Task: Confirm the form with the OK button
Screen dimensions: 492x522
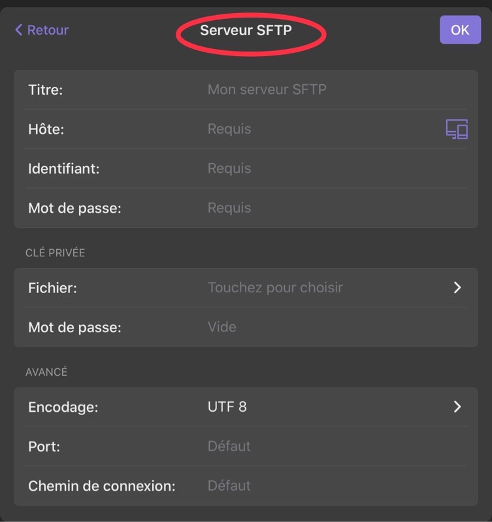Action: point(460,30)
